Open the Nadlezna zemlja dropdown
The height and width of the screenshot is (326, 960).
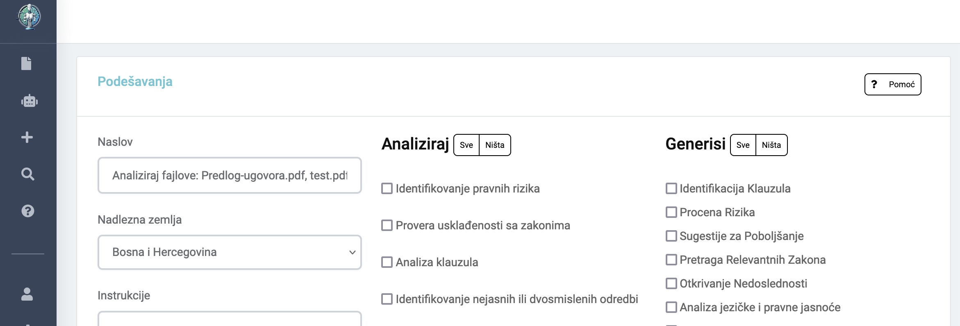(230, 252)
